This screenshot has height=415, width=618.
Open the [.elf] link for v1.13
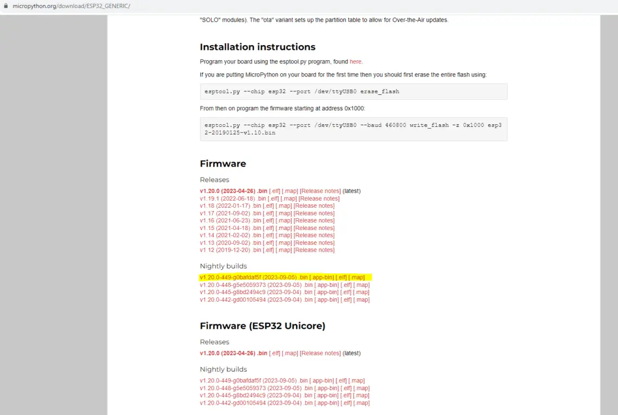coord(269,243)
